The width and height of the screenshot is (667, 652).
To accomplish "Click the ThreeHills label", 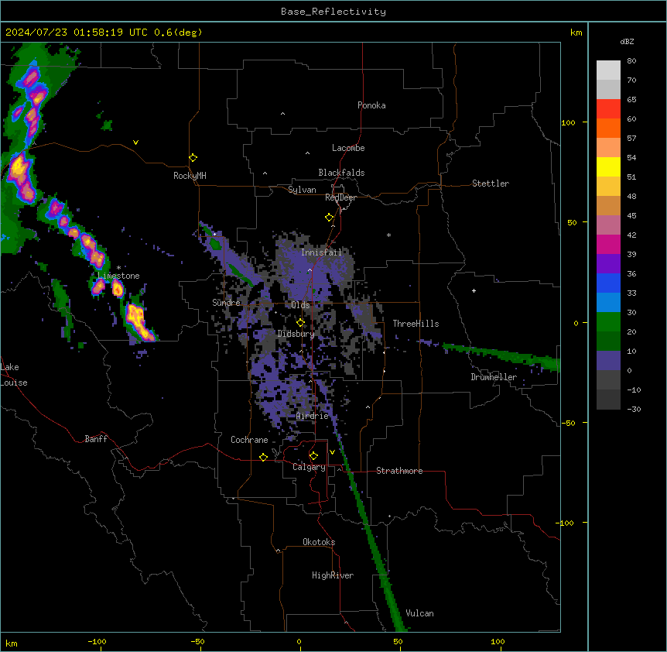I will [416, 324].
